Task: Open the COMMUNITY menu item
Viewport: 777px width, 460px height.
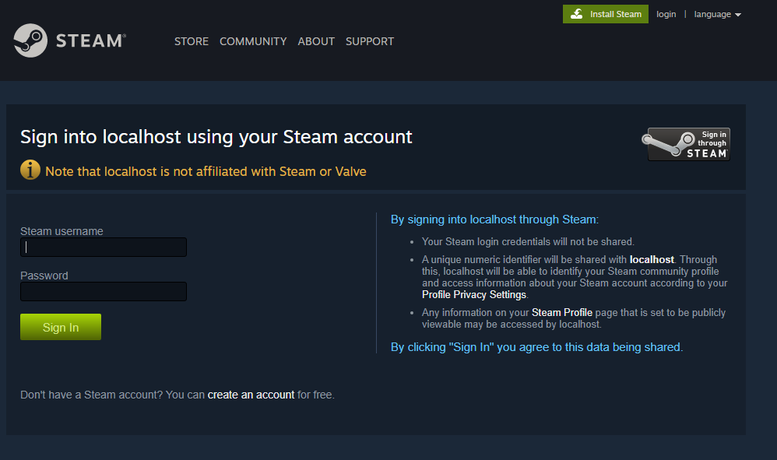Action: pyautogui.click(x=253, y=41)
